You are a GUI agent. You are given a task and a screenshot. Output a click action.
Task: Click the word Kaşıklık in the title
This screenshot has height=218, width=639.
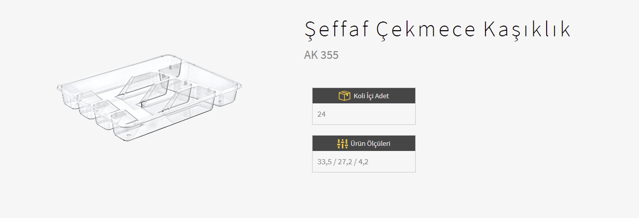(527, 30)
